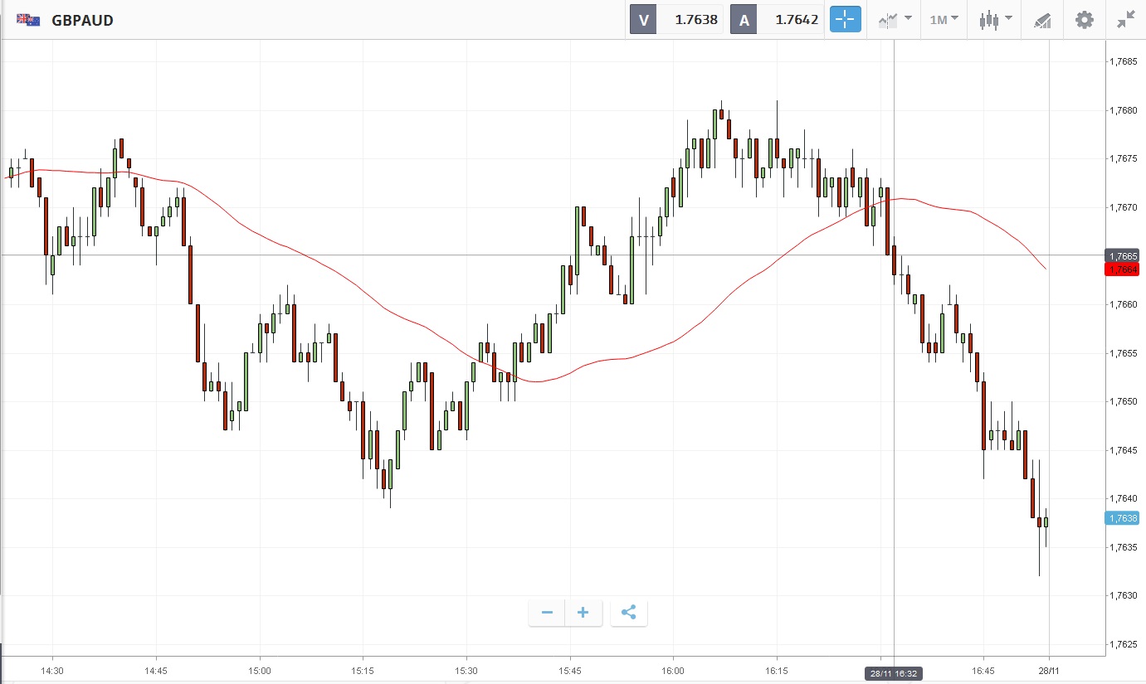Click the V sell price 1.7638 button
Viewport: 1146px width, 684px height.
[x=676, y=20]
